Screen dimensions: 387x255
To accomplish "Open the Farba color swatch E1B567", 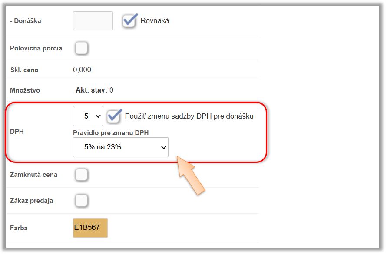I will coord(90,228).
